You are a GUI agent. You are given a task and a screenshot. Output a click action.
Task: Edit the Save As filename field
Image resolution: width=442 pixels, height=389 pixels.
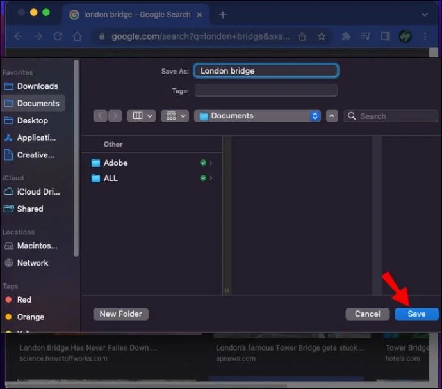[x=266, y=71]
